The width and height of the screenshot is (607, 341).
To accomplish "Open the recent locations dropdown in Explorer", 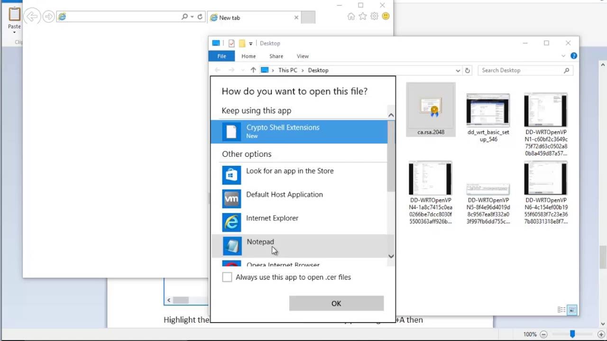I will 243,71.
